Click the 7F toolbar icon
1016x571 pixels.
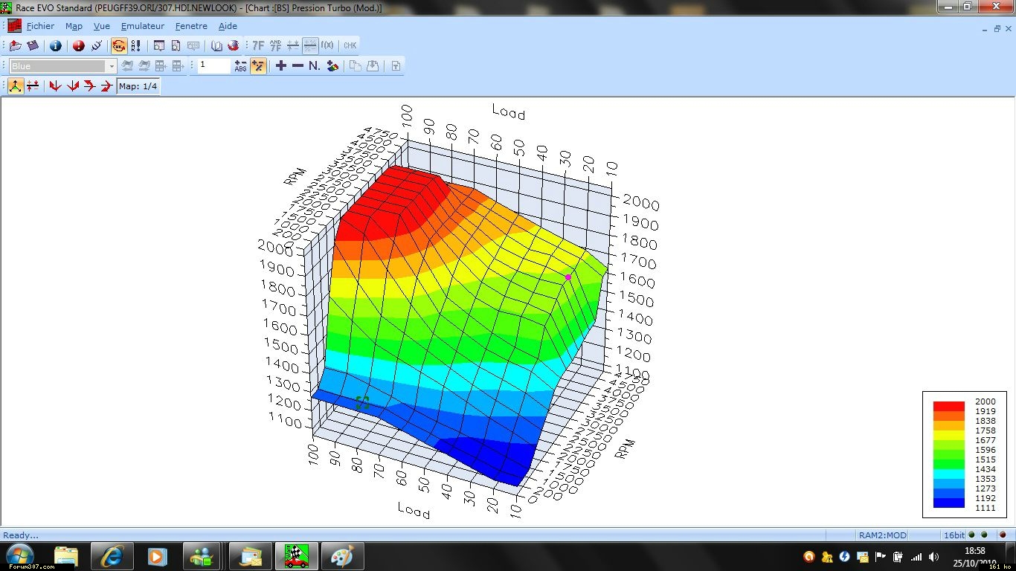[258, 45]
